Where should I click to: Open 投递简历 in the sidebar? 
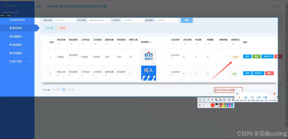tap(16, 36)
